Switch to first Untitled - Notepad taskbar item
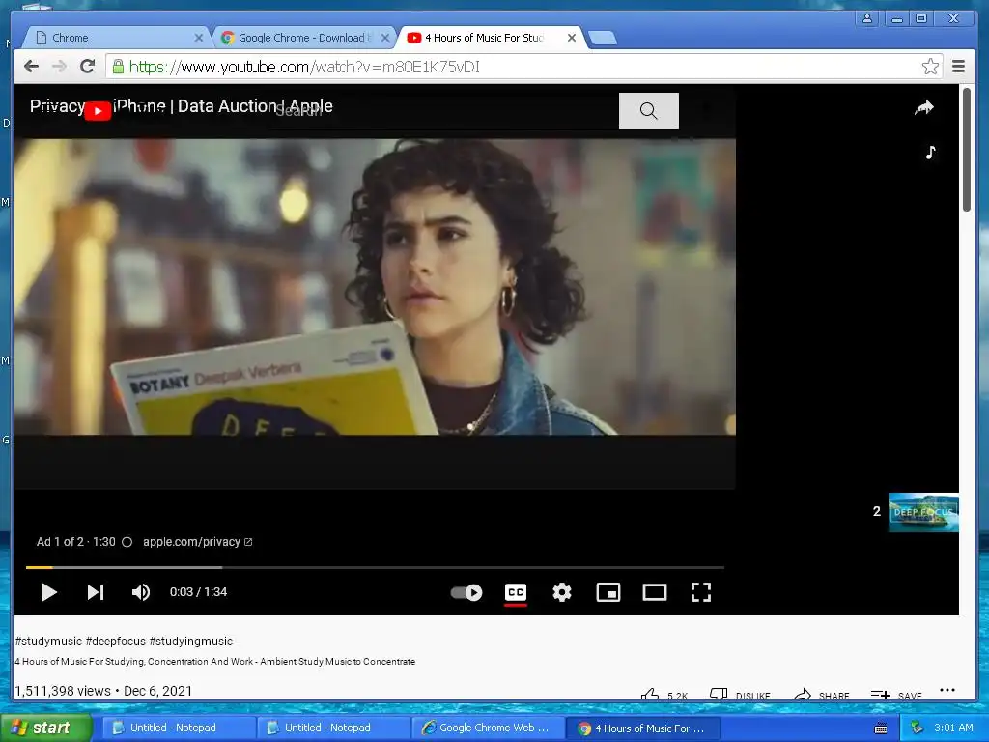The height and width of the screenshot is (742, 989). click(179, 728)
